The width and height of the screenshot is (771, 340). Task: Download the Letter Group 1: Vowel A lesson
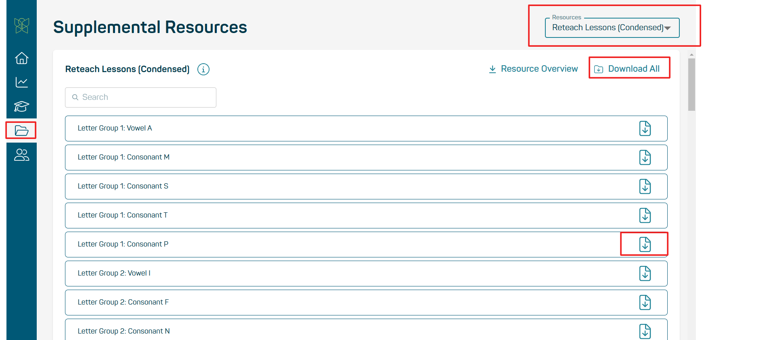point(645,128)
